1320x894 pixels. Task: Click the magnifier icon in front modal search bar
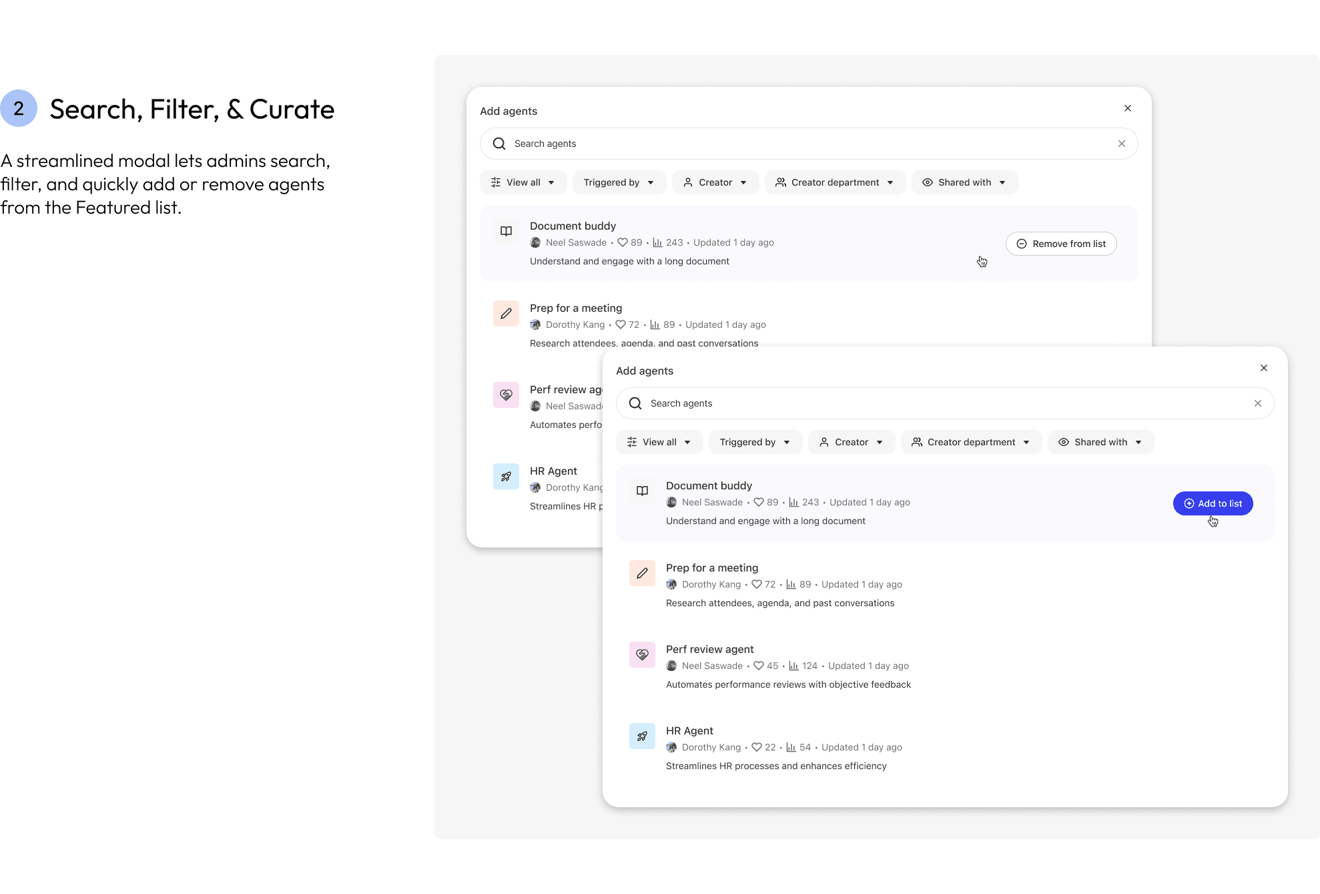click(635, 403)
